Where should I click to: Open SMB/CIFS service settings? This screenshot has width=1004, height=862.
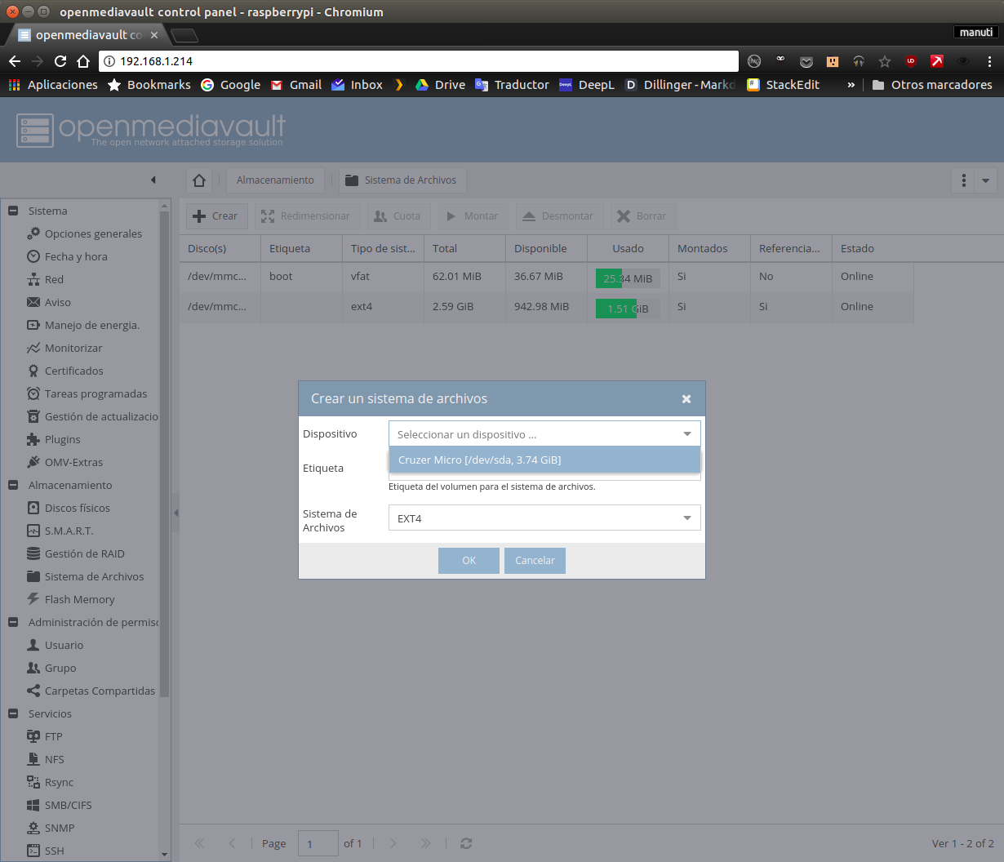coord(68,805)
